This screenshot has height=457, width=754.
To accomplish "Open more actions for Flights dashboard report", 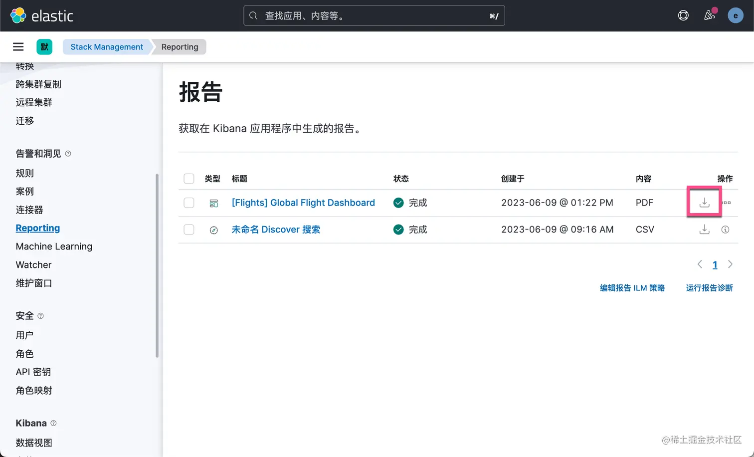I will 727,203.
